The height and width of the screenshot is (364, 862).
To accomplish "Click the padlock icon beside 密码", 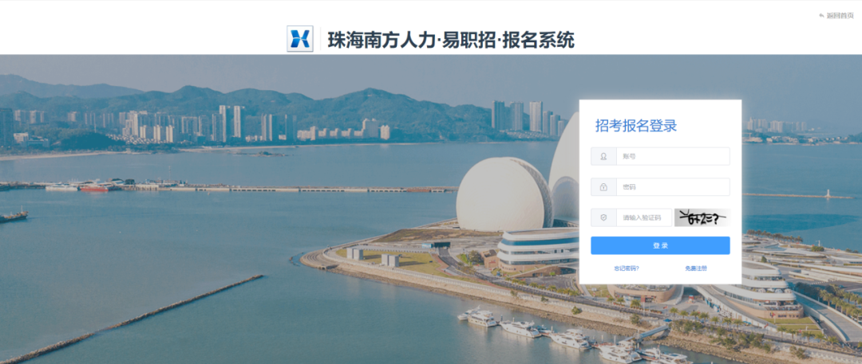I will pos(603,187).
